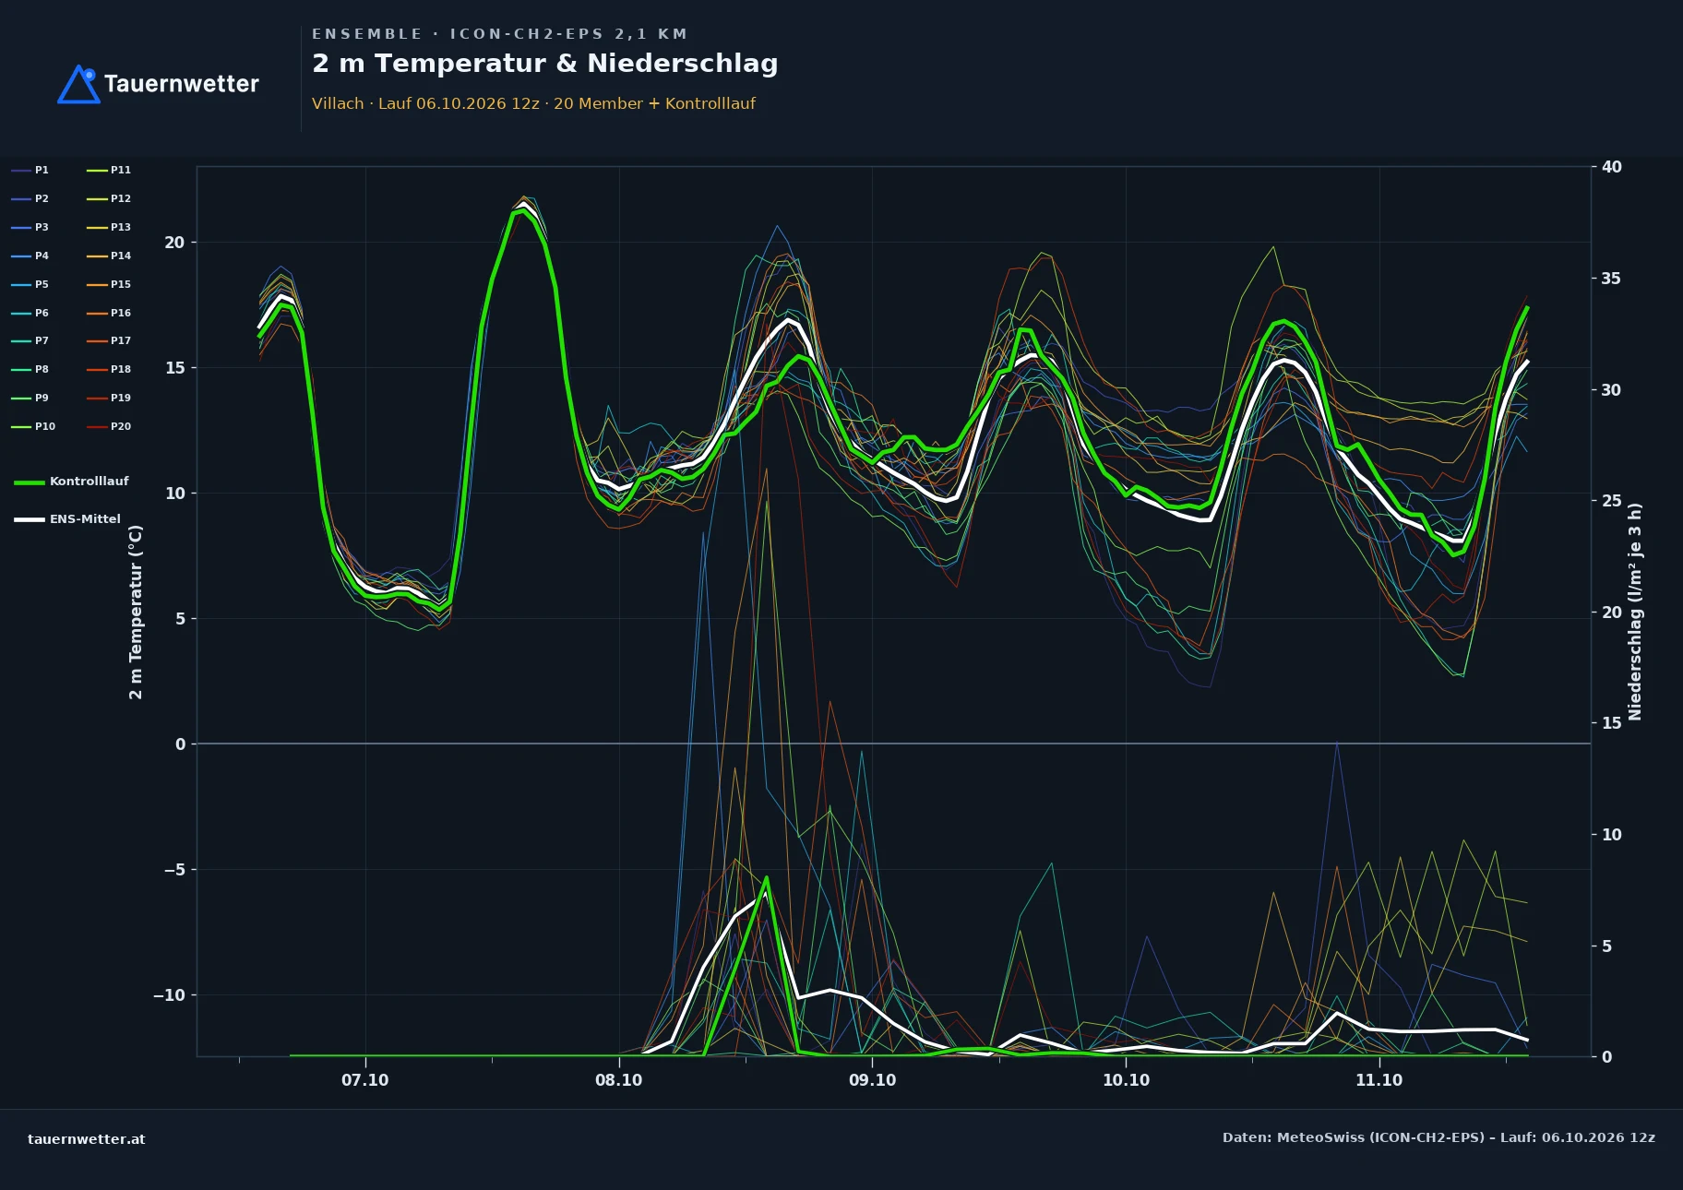Select the P15 legend entry
Viewport: 1683px width, 1190px height.
[109, 284]
